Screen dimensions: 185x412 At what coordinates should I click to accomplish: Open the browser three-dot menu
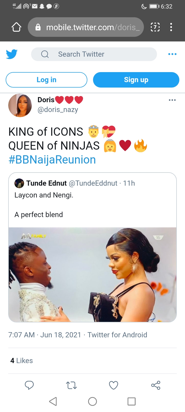coord(171,27)
